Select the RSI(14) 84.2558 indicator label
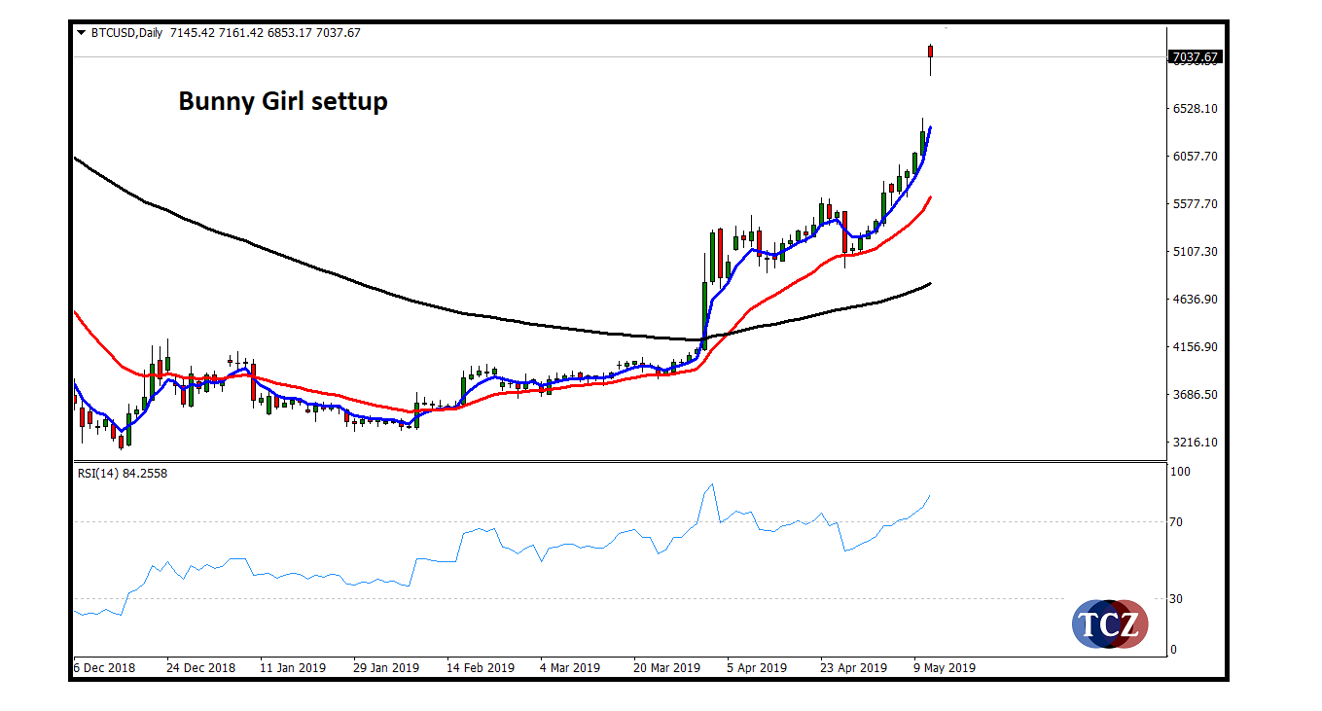The width and height of the screenshot is (1322, 711). (x=122, y=474)
